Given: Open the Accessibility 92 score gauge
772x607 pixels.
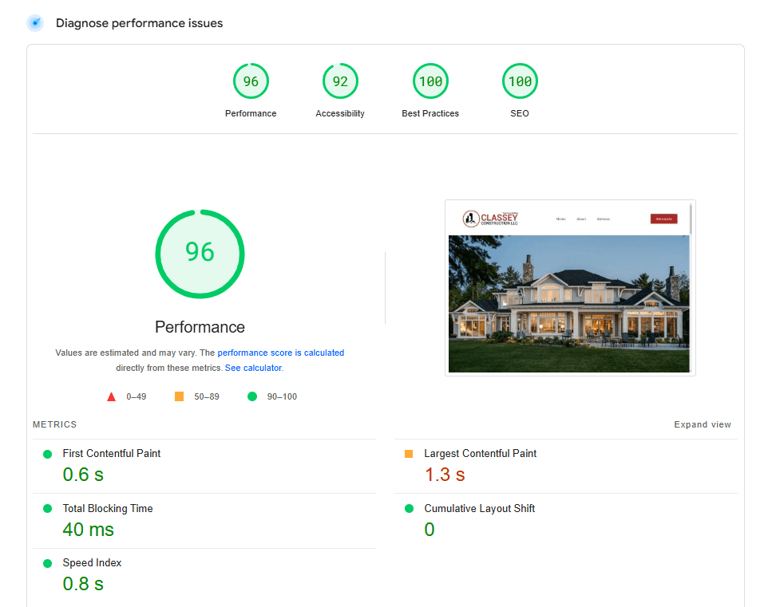Looking at the screenshot, I should pyautogui.click(x=340, y=81).
